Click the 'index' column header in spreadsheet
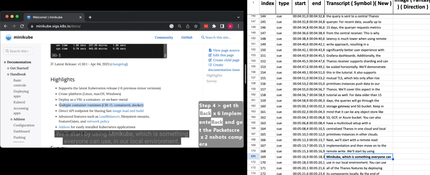The width and height of the screenshot is (430, 175). (x=267, y=3)
